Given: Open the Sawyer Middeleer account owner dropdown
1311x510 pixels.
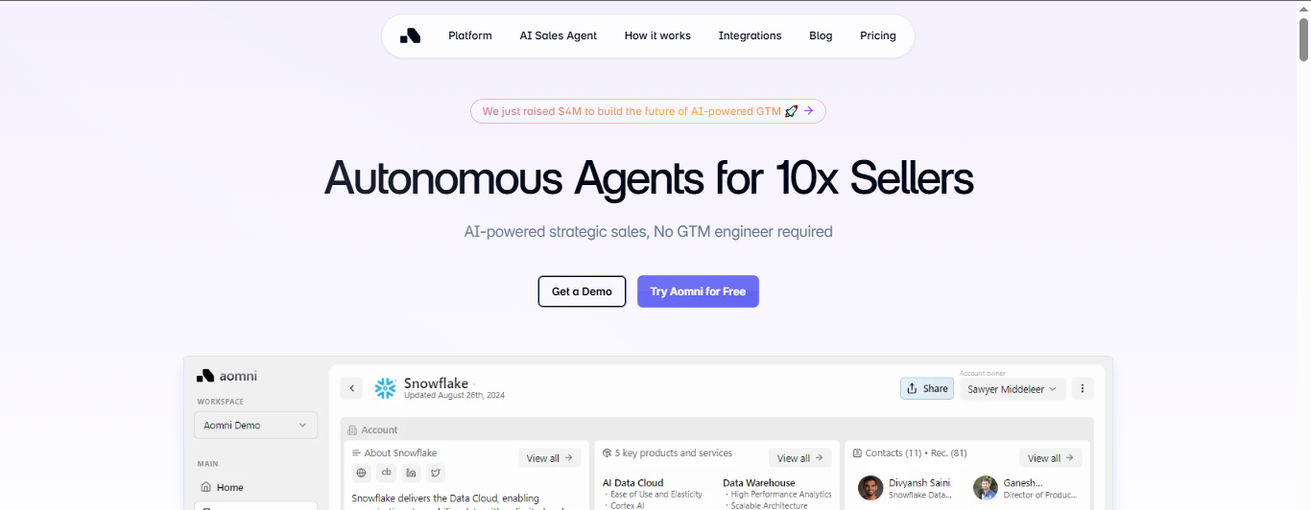Looking at the screenshot, I should [x=1012, y=388].
